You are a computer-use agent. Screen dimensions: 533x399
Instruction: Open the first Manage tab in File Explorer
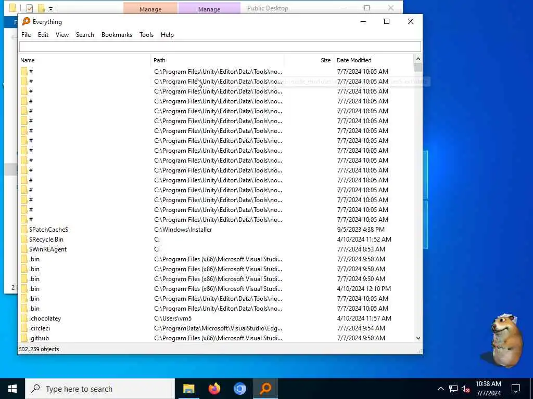(x=150, y=8)
